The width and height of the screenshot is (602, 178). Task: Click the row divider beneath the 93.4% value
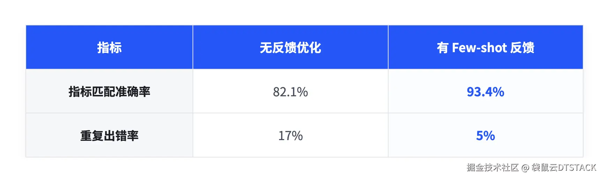click(485, 113)
